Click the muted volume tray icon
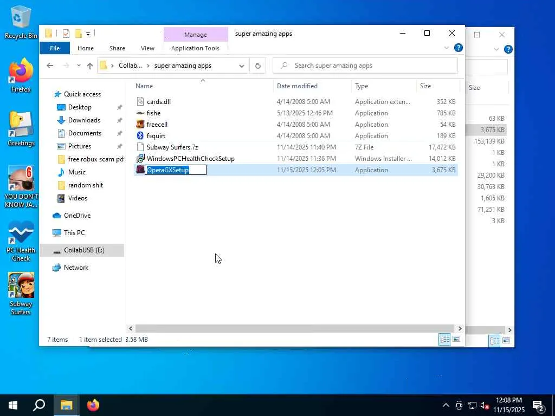 pos(485,405)
